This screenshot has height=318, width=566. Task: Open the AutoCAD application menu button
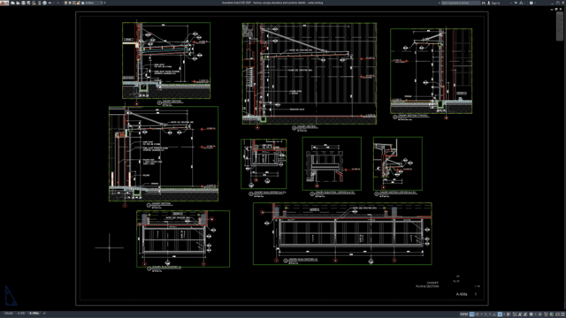tap(4, 3)
